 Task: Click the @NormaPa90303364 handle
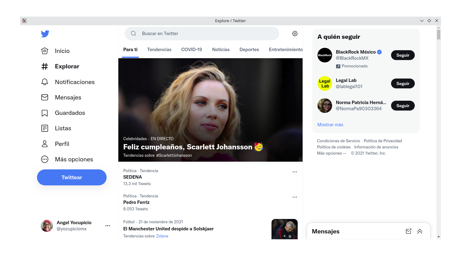(x=359, y=109)
